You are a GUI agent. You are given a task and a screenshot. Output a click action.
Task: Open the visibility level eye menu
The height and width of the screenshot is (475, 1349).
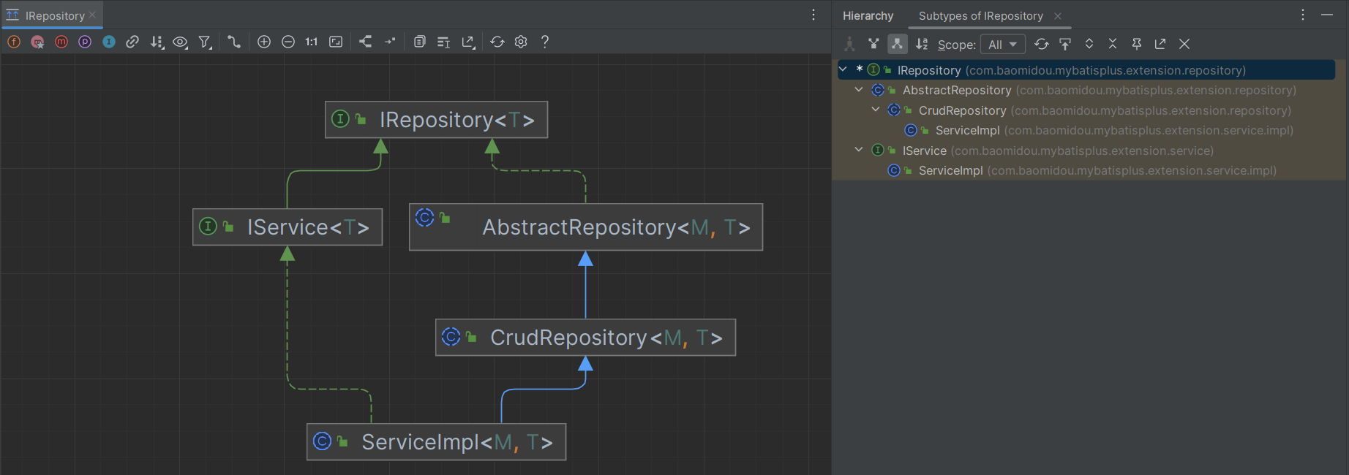pos(181,42)
